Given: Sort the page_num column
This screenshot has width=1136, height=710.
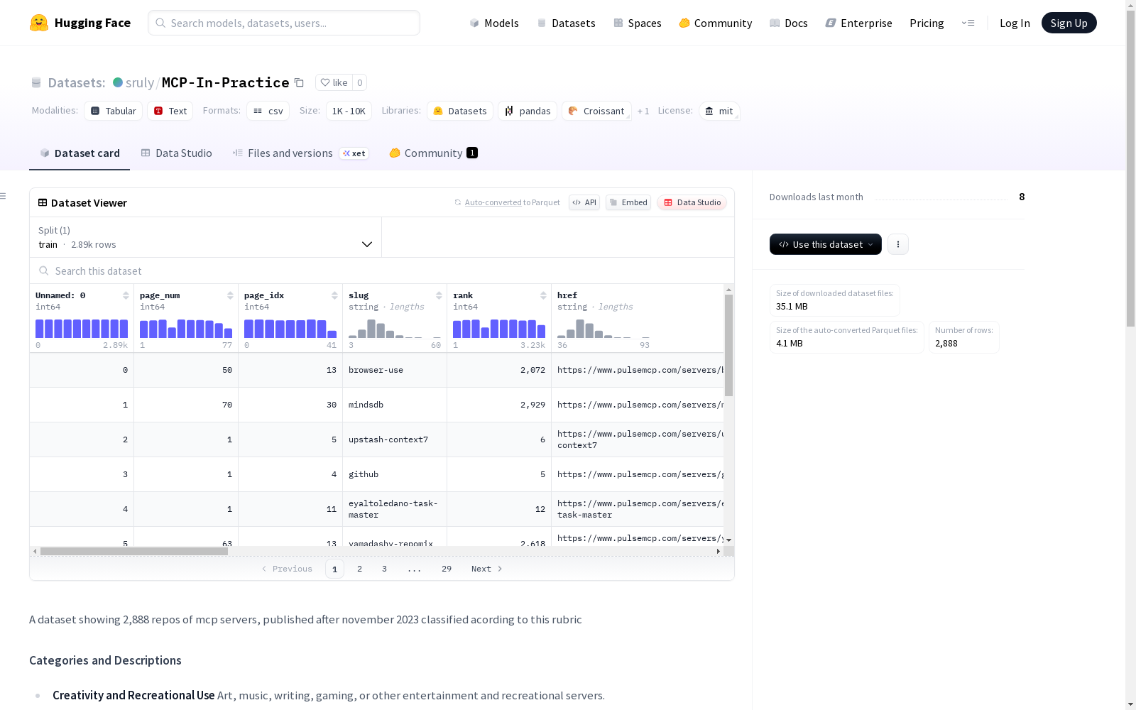Looking at the screenshot, I should coord(230,295).
